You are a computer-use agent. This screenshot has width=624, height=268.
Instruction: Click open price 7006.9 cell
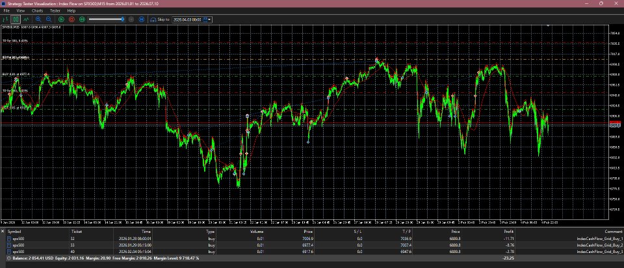[x=308, y=239]
